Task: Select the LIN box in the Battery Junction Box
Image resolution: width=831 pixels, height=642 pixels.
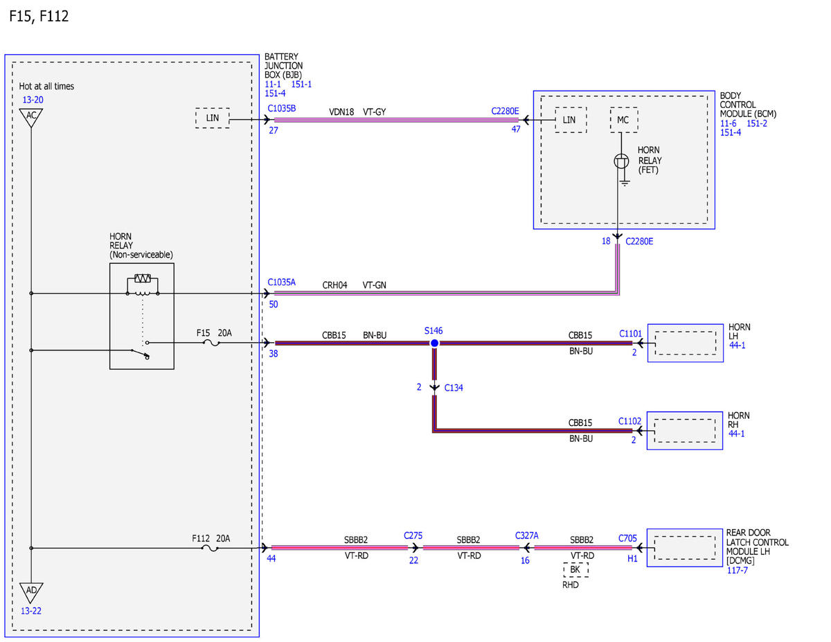Action: pyautogui.click(x=213, y=119)
